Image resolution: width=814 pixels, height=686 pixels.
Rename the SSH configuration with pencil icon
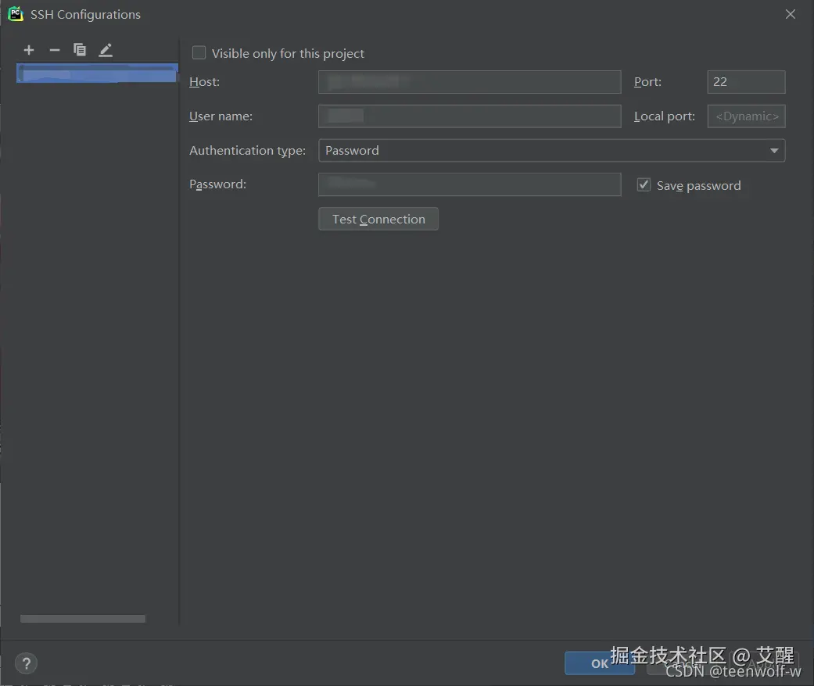105,49
